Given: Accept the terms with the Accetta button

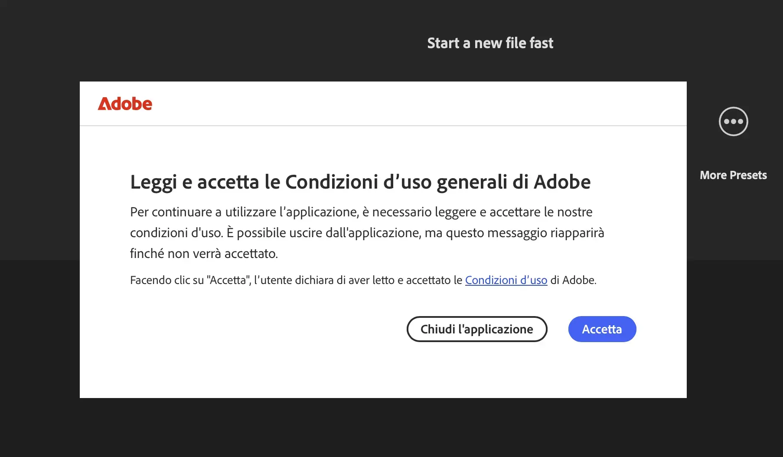Looking at the screenshot, I should click(602, 329).
